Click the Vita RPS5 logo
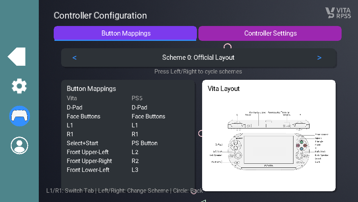The image size is (358, 202). tap(338, 13)
